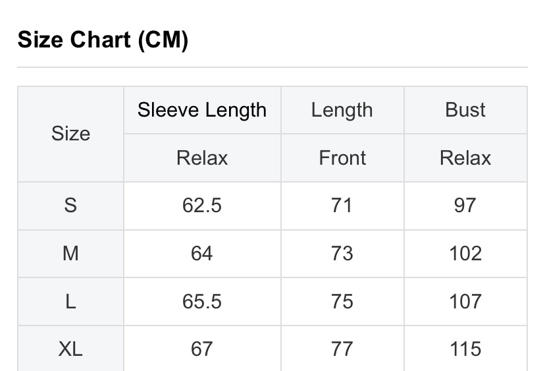The image size is (545, 371).
Task: Select the 115 bust value for XL
Action: pyautogui.click(x=465, y=349)
